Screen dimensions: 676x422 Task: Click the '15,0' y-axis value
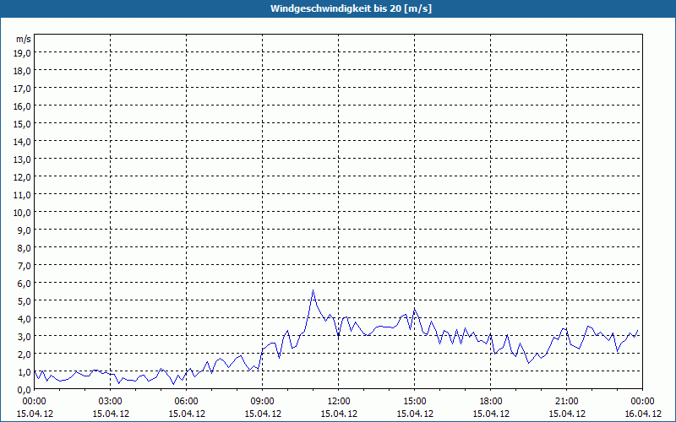coord(22,124)
